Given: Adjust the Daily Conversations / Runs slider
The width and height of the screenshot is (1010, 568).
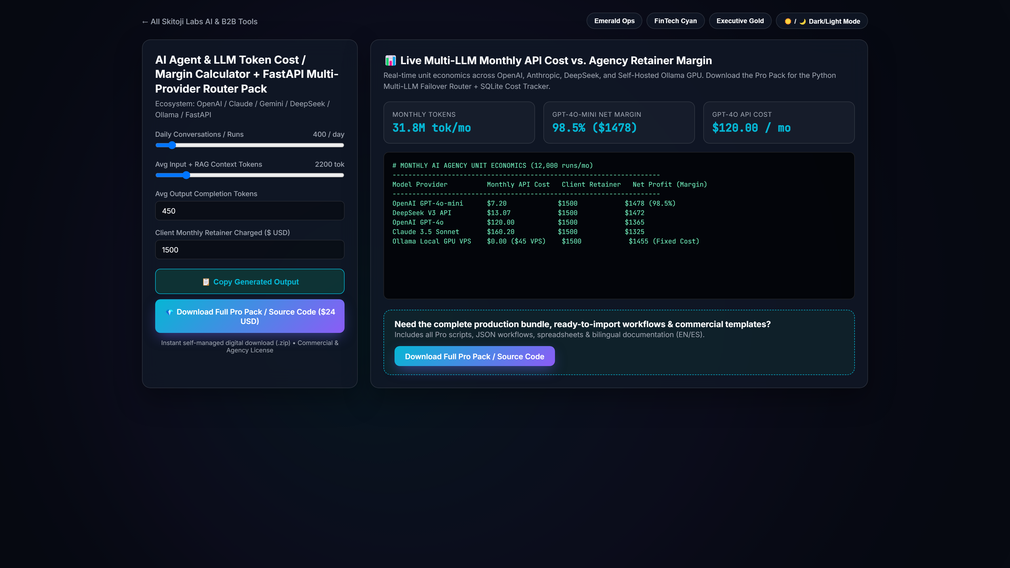Looking at the screenshot, I should point(249,145).
